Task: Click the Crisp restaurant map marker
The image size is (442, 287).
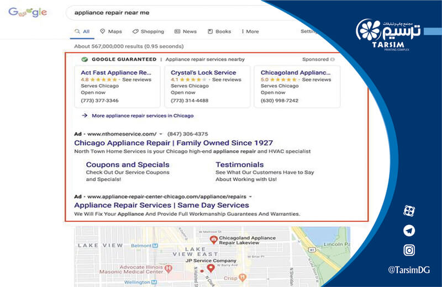Action: [x=243, y=278]
